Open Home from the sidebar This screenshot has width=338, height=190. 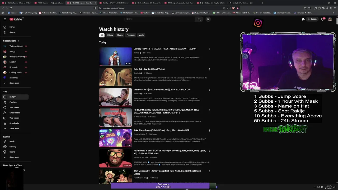pyautogui.click(x=15, y=27)
